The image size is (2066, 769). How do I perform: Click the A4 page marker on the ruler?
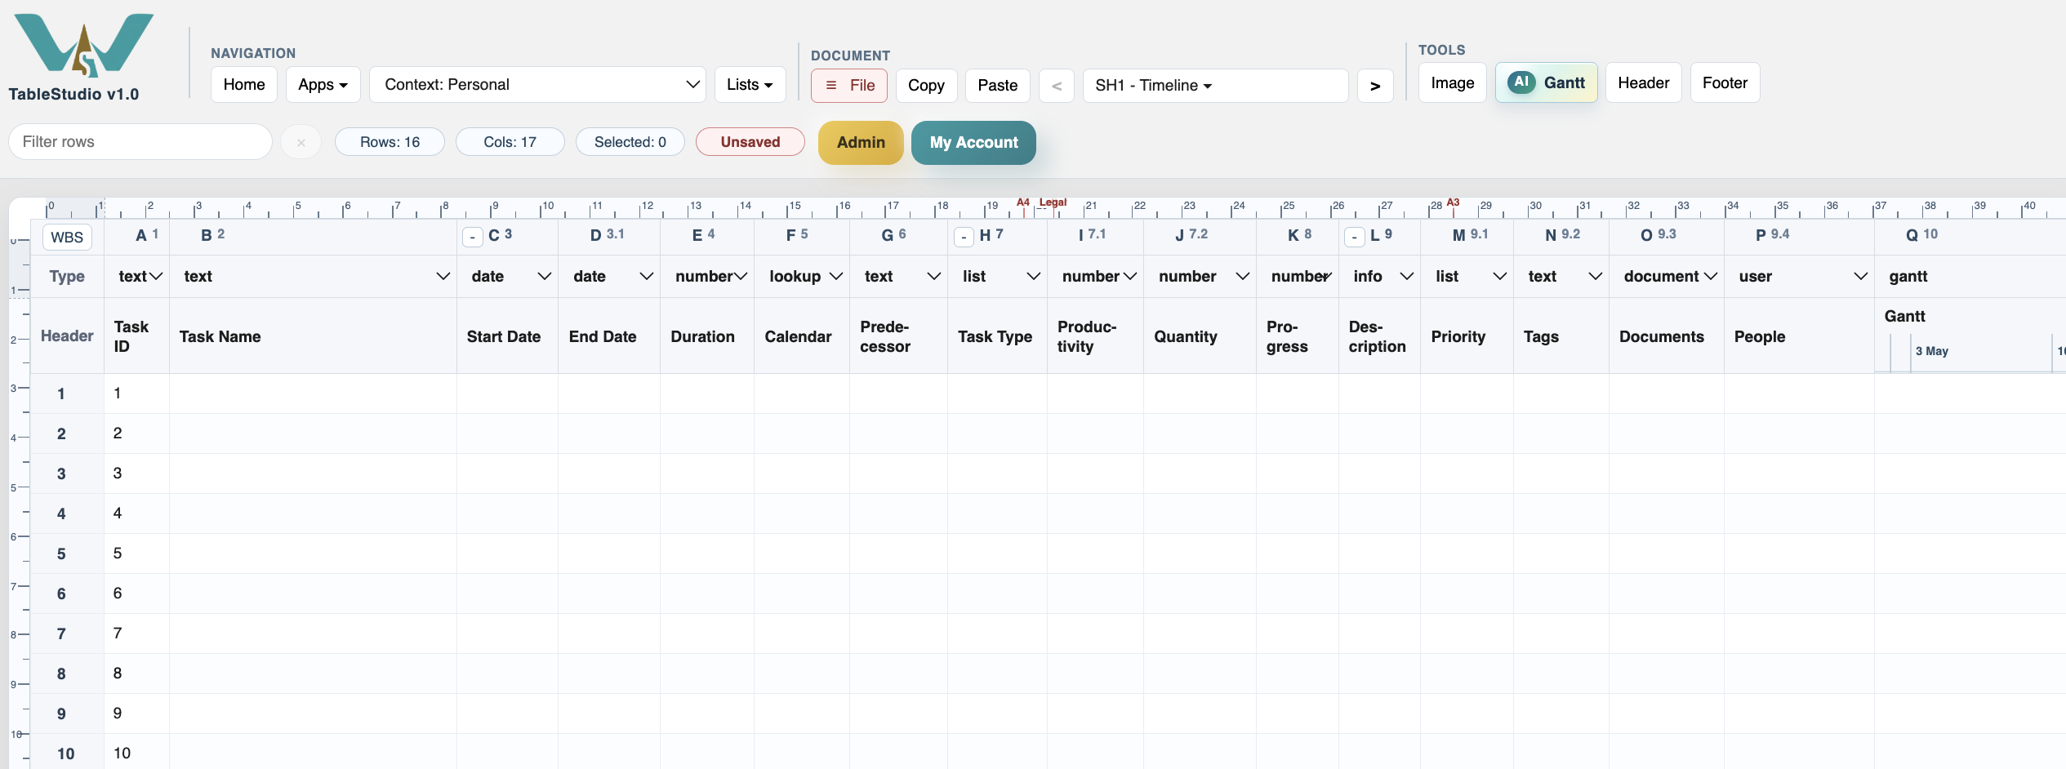click(1023, 202)
